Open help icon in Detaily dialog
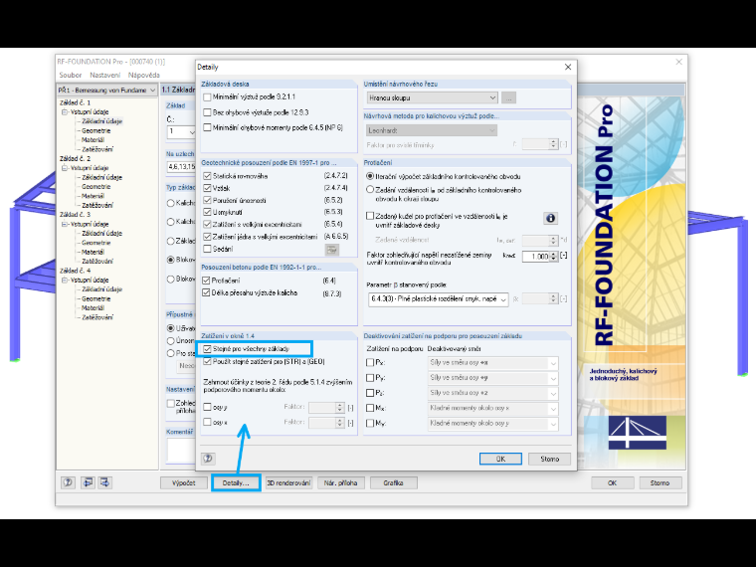The image size is (756, 567). pos(208,459)
